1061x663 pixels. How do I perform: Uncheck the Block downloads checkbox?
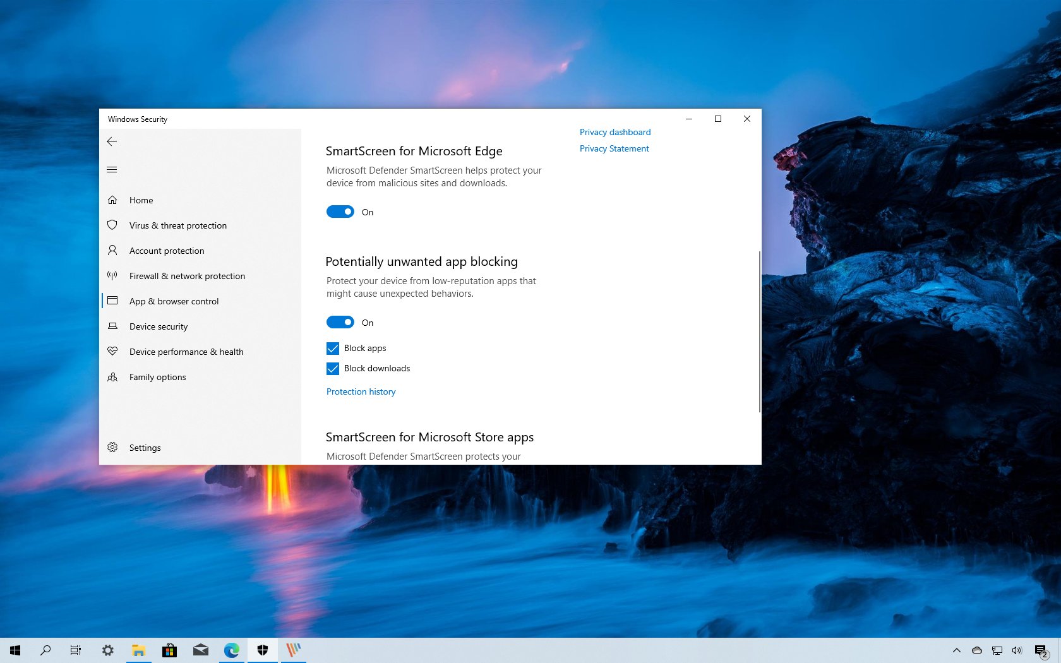[x=333, y=369]
